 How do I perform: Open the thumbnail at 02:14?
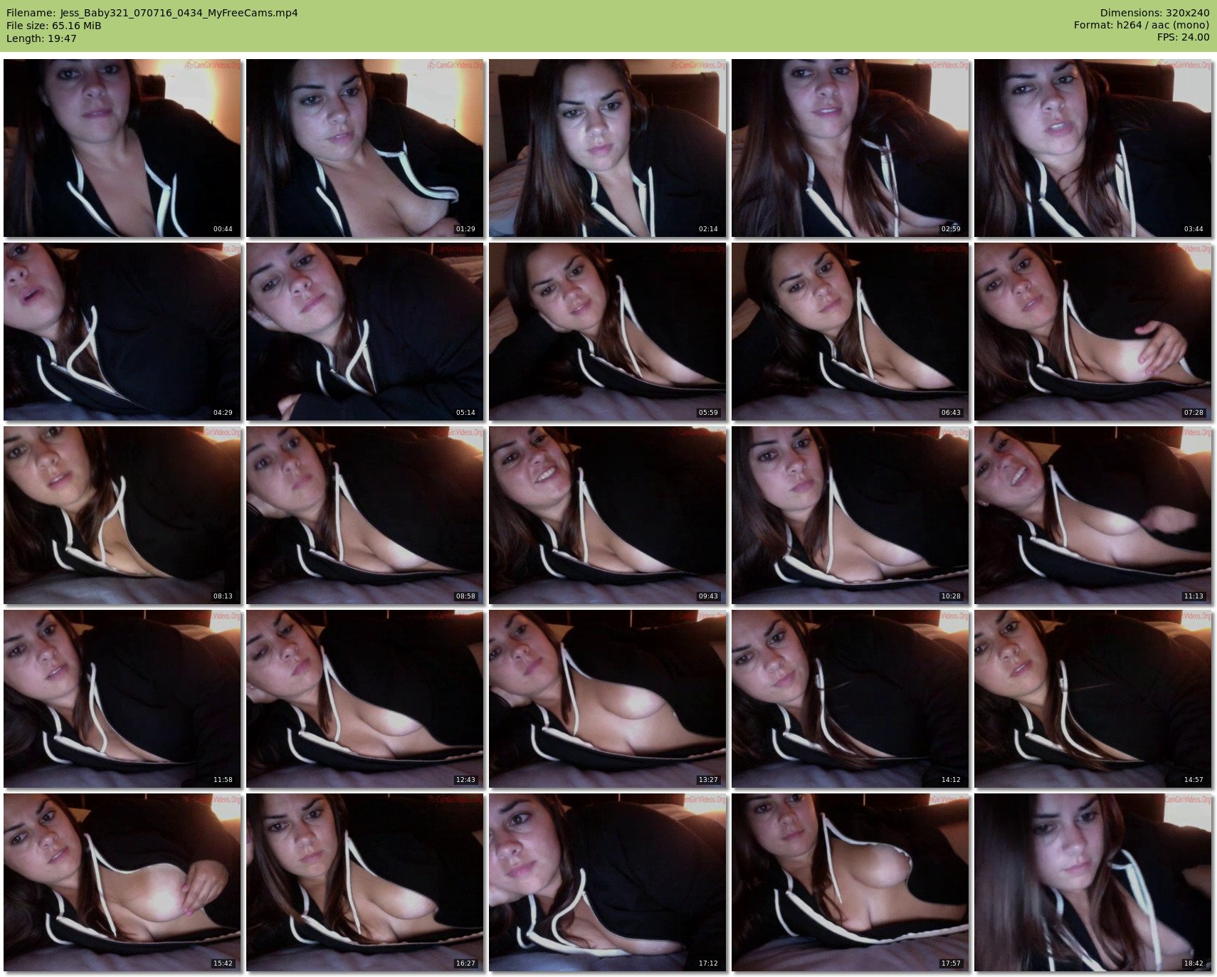(x=608, y=148)
